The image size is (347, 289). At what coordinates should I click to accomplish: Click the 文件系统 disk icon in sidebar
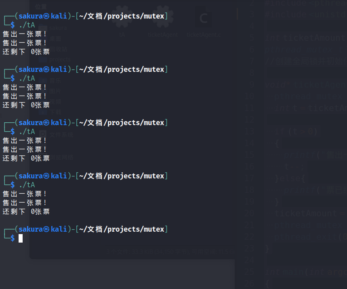coord(43,134)
